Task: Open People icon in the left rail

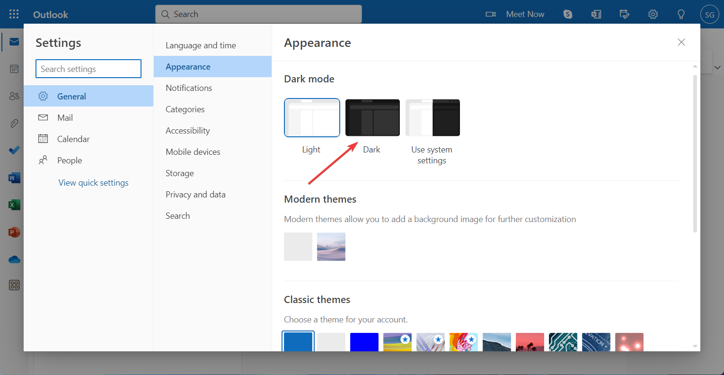Action: coord(14,96)
